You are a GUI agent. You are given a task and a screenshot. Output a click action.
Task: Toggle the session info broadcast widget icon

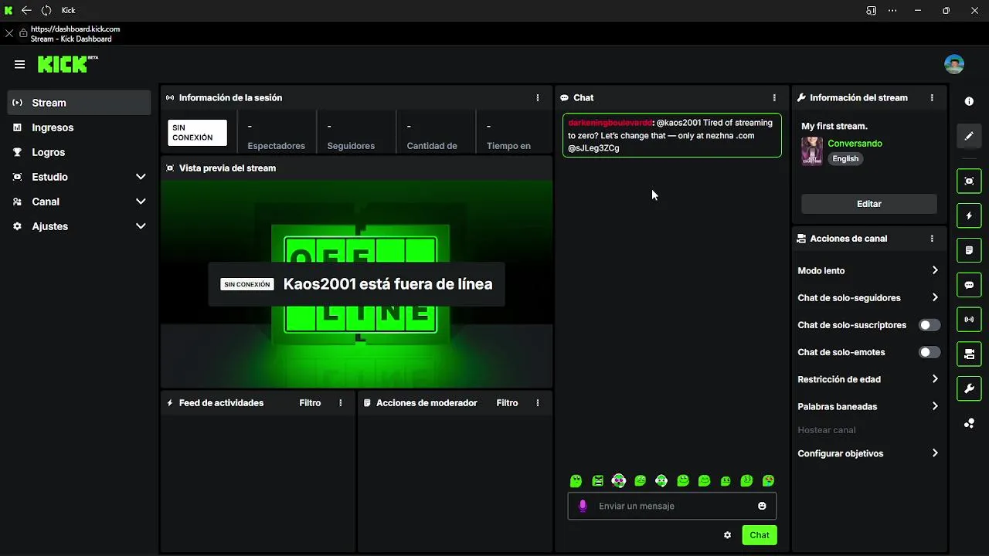point(969,319)
